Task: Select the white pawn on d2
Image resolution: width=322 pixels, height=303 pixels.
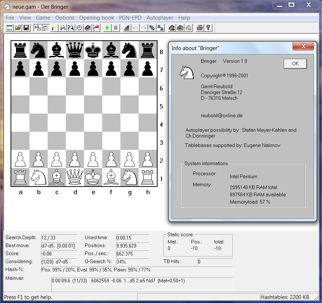Action: pyautogui.click(x=75, y=159)
